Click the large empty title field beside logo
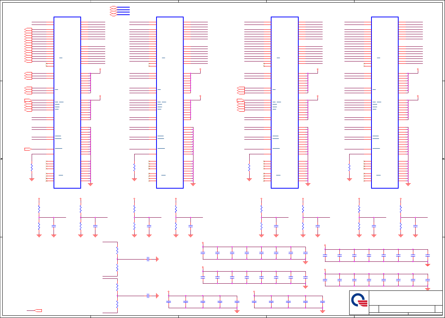 [405, 298]
